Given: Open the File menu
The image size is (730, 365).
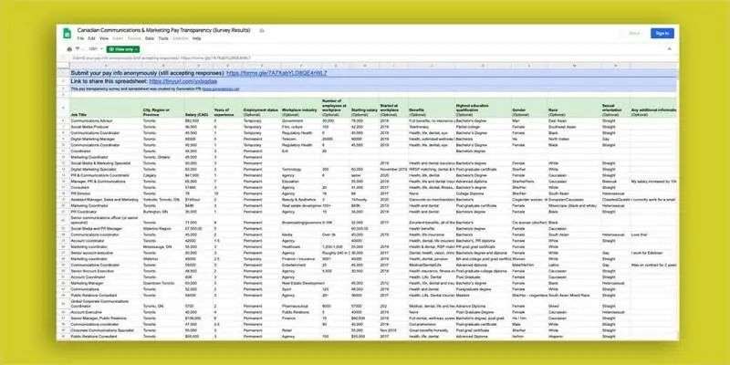Looking at the screenshot, I should tap(80, 38).
